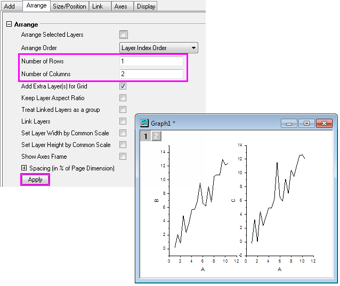Screen dimensions: 340x286
Task: Select layer 2 icon in Graph1
Action: (x=156, y=136)
